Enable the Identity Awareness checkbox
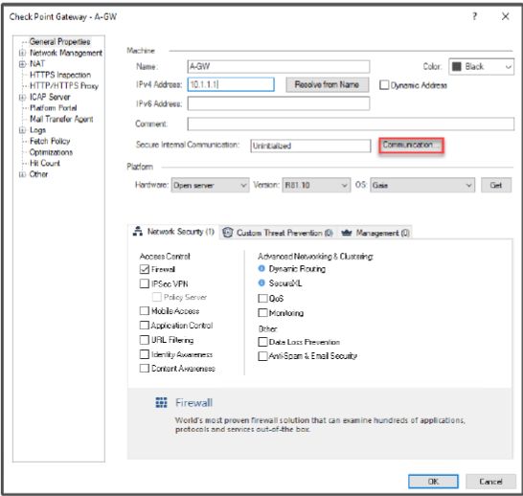Screen dimensions: 523x496 [144, 354]
